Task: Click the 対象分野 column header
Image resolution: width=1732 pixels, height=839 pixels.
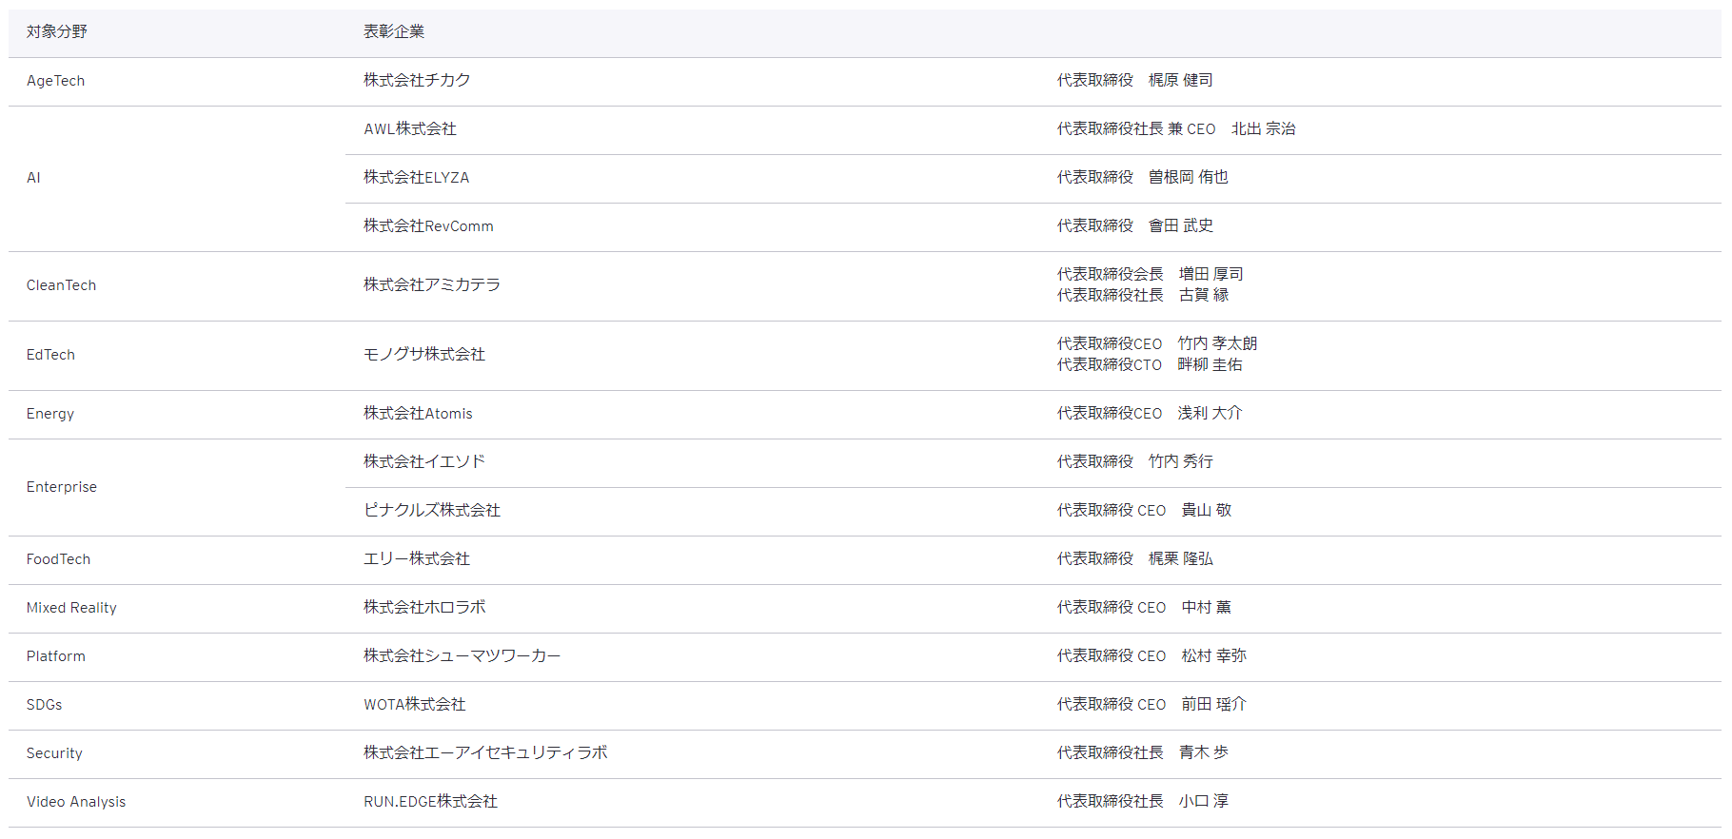Action: [x=57, y=32]
